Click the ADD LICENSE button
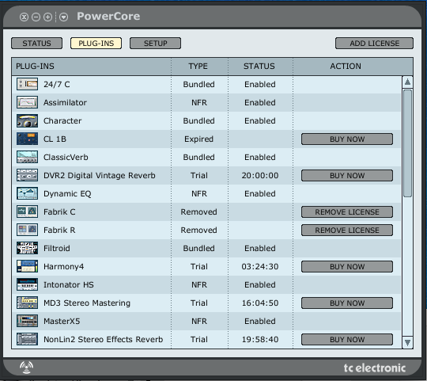This screenshot has height=381, width=427. click(374, 44)
